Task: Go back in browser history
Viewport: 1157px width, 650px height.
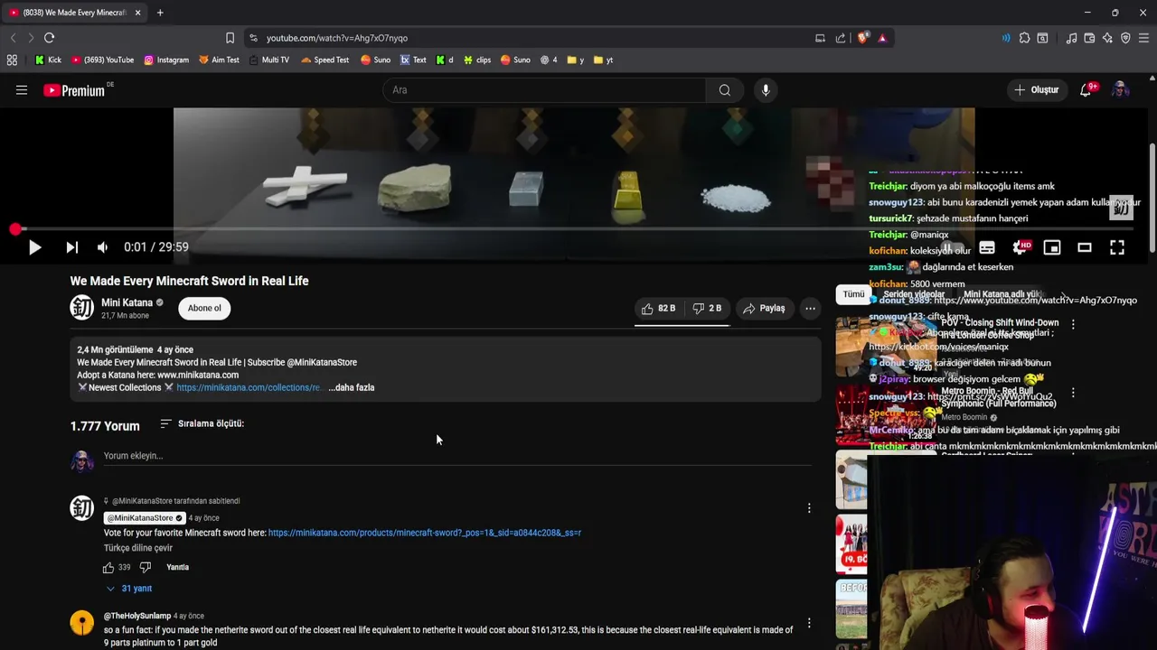Action: point(13,38)
